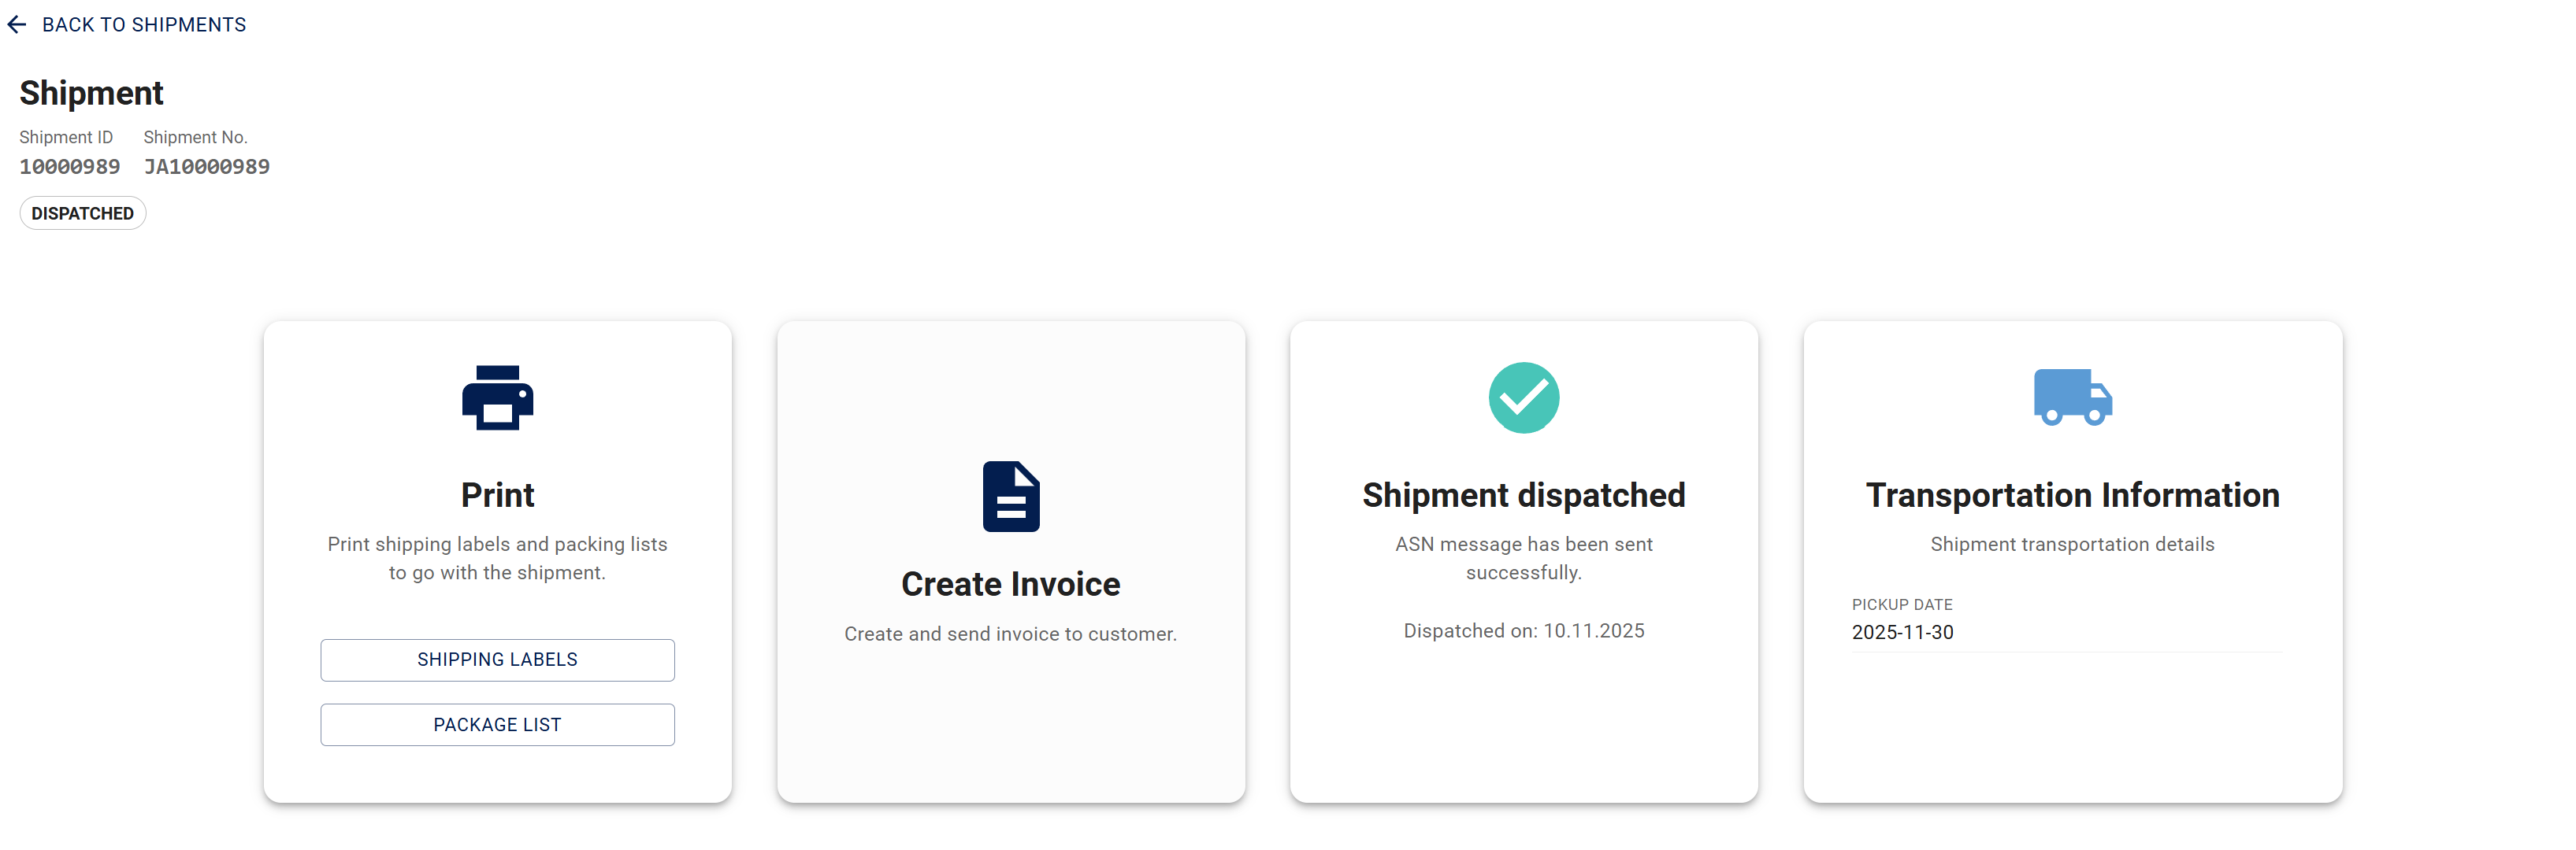2576x850 pixels.
Task: Click the green checkmark icon
Action: click(1523, 397)
